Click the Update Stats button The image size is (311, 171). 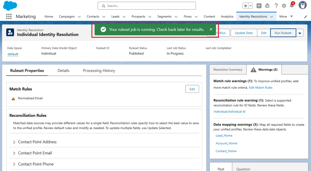click(x=244, y=33)
